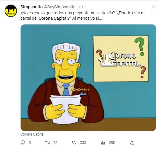Screen dimensions: 159x146
Task: Click the @SoySimpsonito handle
Action: pos(59,7)
